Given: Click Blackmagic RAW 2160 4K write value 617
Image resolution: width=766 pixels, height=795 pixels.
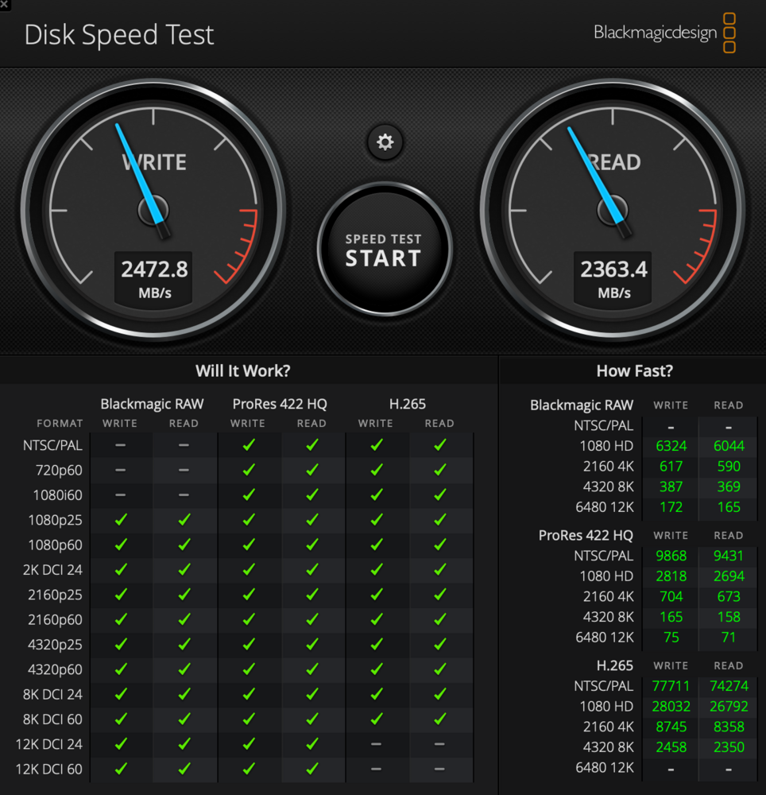Looking at the screenshot, I should coord(671,466).
